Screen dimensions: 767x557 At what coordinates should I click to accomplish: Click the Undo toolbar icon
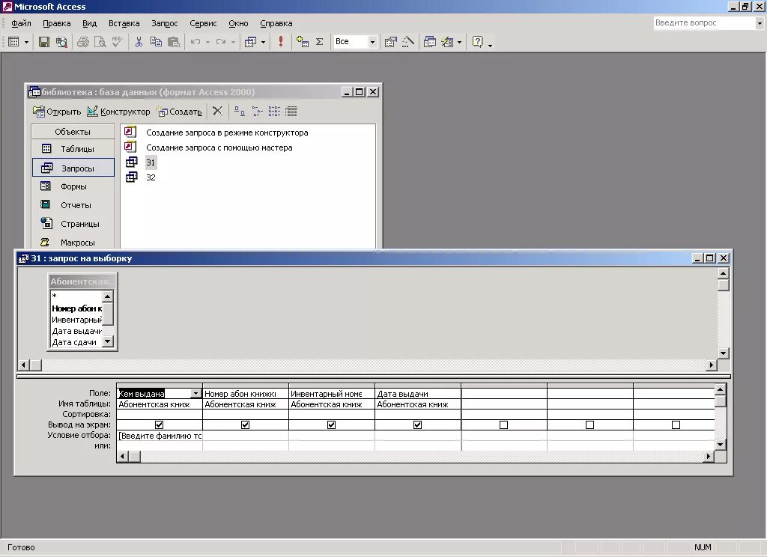click(x=195, y=42)
